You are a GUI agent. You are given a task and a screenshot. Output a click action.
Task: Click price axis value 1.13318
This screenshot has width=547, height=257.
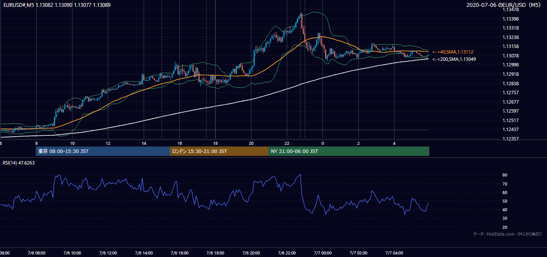pos(511,28)
